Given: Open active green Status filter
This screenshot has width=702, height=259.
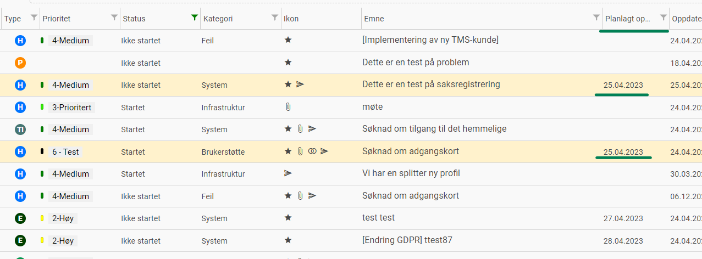Looking at the screenshot, I should point(194,18).
